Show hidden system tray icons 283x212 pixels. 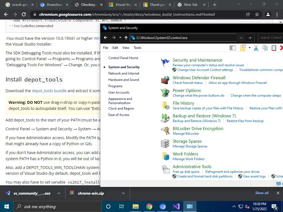pos(234,206)
